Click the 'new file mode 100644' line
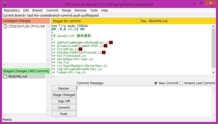 point(70,26)
